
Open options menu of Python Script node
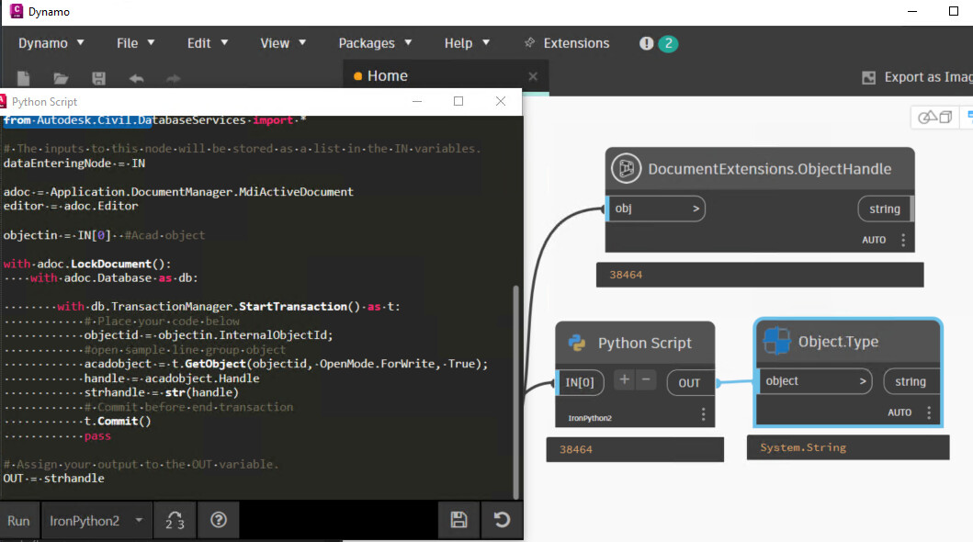point(703,414)
